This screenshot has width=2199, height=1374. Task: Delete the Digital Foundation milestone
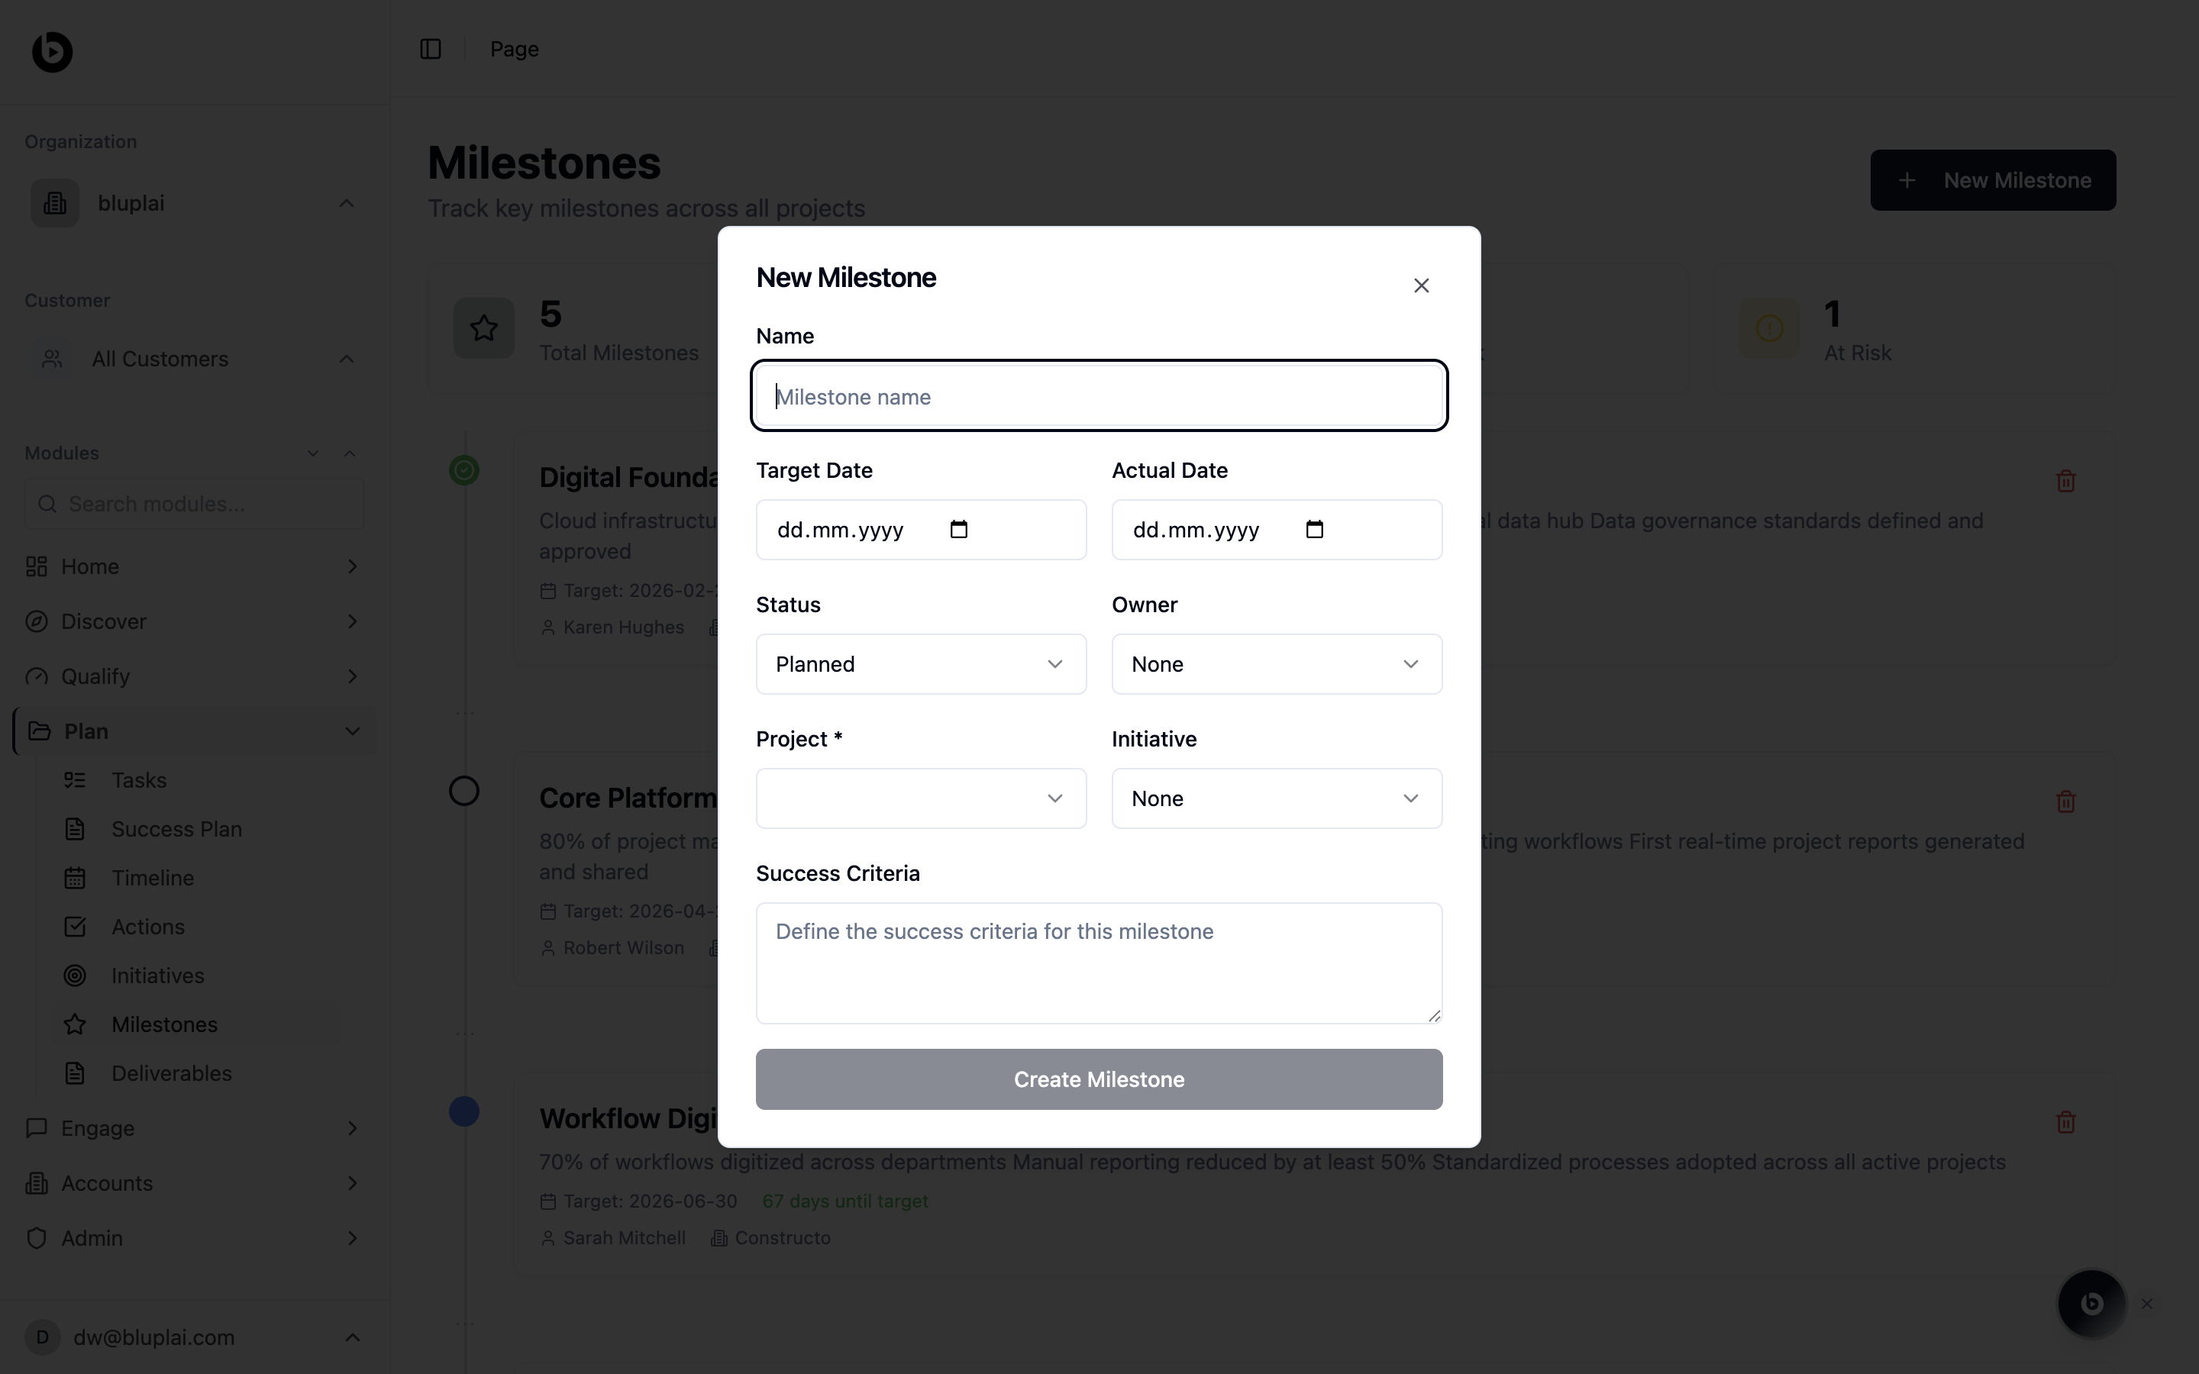click(2065, 481)
